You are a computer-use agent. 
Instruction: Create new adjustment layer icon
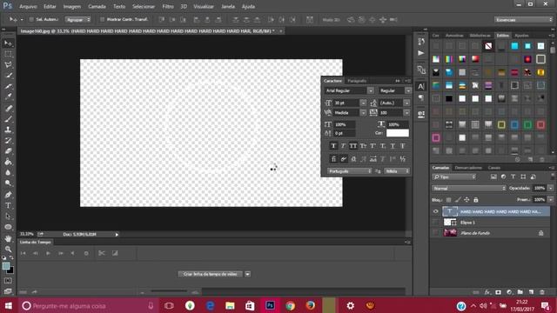tap(509, 292)
